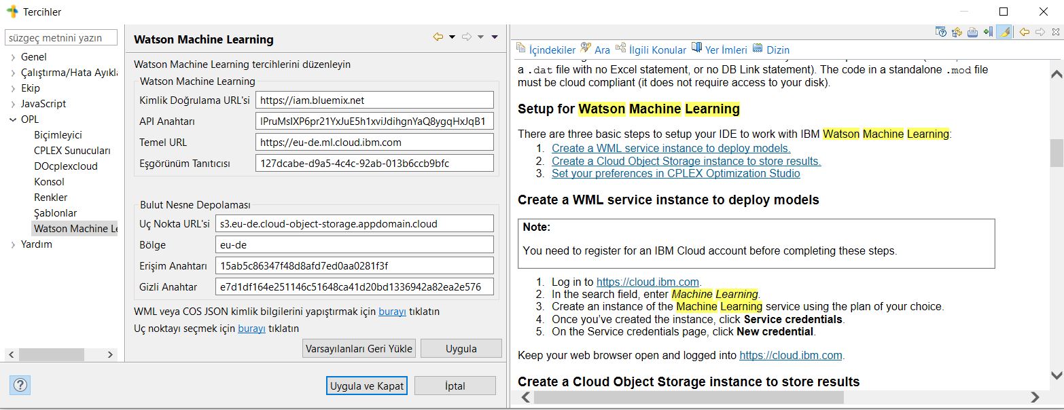Collapse the OPL tree node
This screenshot has width=1064, height=410.
(13, 119)
